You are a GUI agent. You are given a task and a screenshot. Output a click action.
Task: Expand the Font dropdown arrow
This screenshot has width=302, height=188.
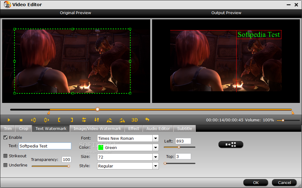point(155,138)
